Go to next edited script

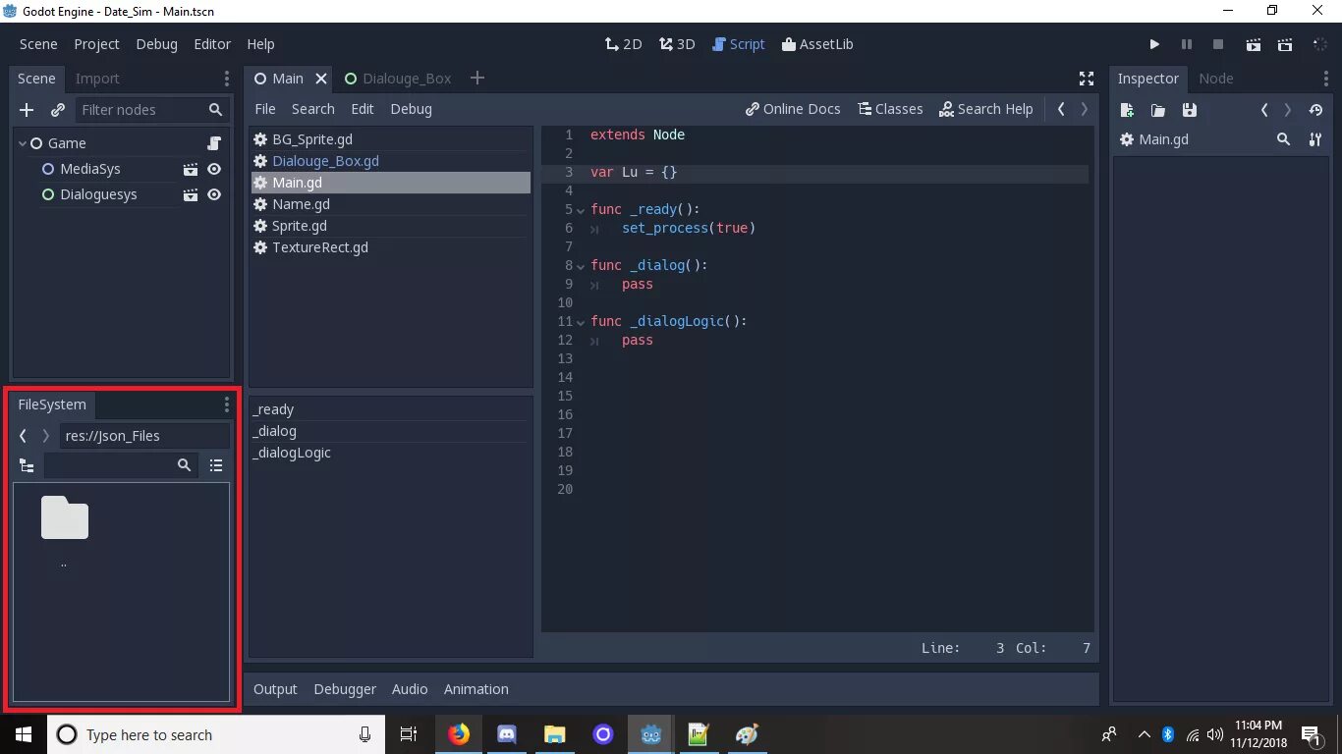[x=1085, y=109]
